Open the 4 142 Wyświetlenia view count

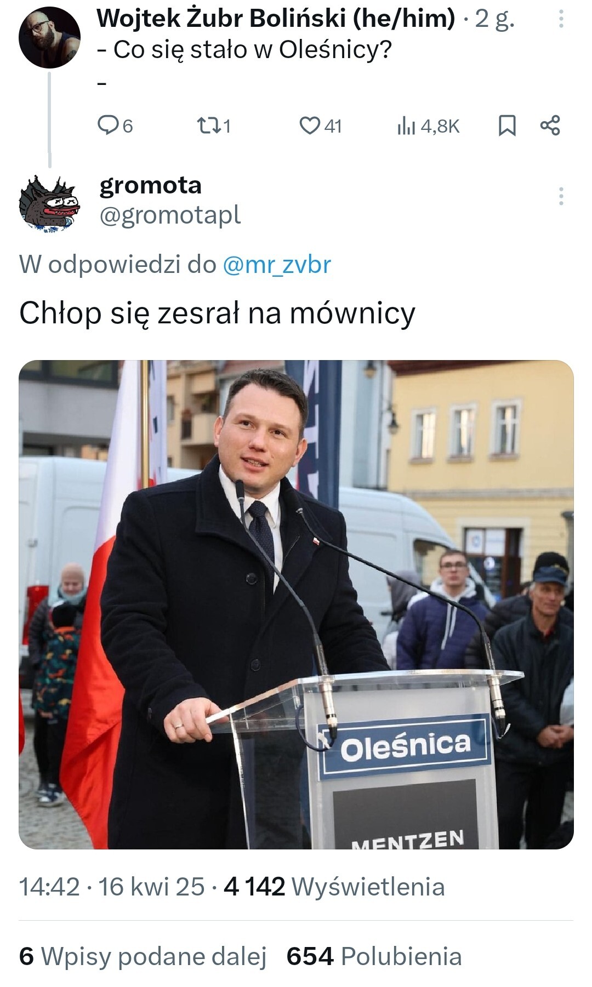pos(334,887)
